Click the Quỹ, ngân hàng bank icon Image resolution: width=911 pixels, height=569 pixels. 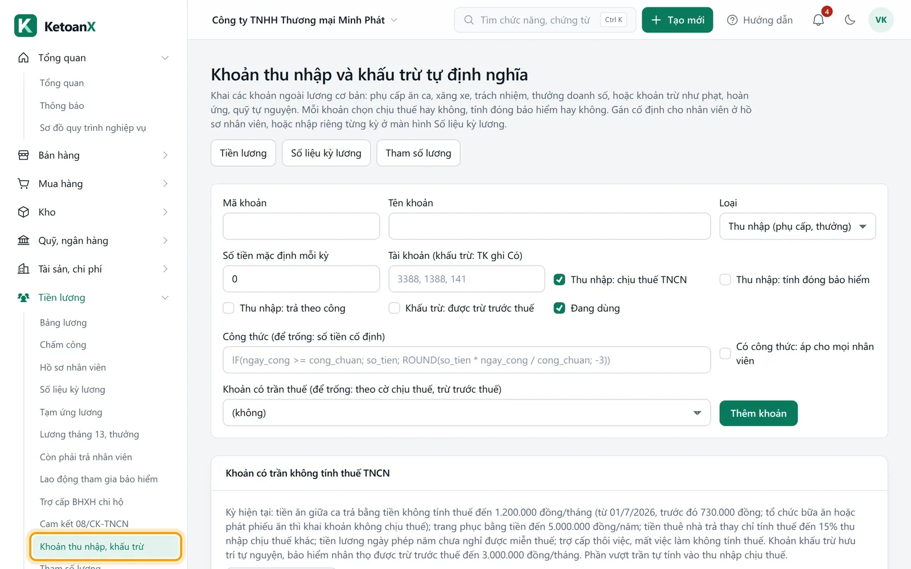tap(23, 240)
